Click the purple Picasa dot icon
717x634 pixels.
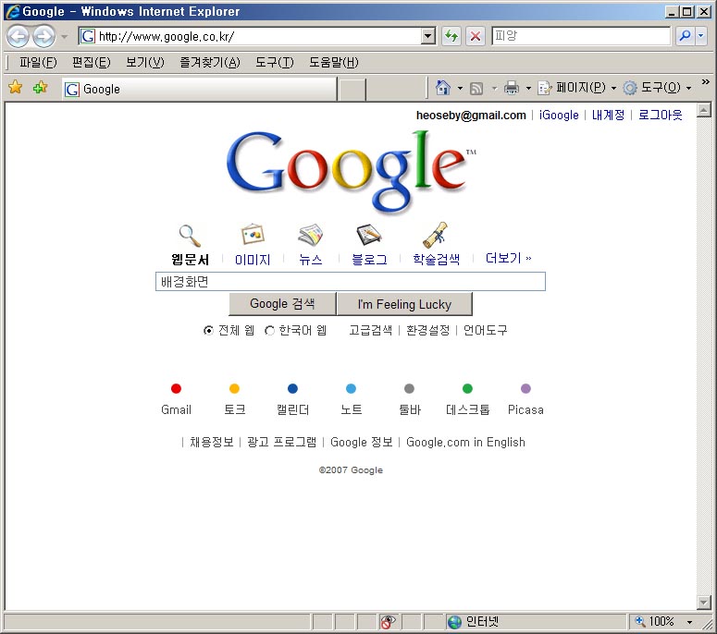pos(525,389)
